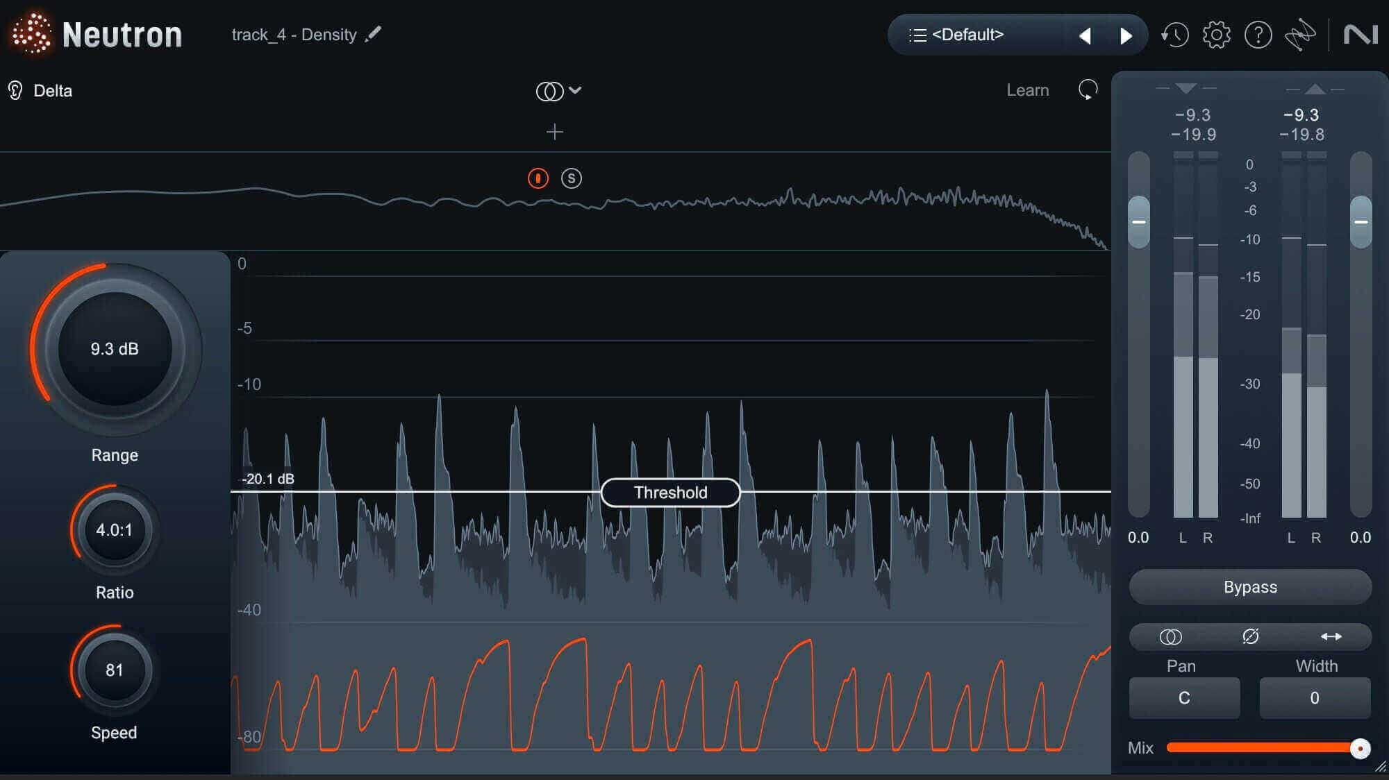1389x780 pixels.
Task: Click the Width value field
Action: click(x=1315, y=698)
